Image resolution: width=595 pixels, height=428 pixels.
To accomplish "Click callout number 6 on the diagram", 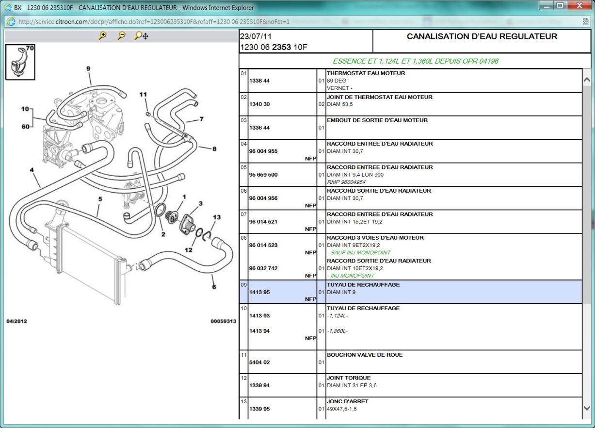I will 214,286.
